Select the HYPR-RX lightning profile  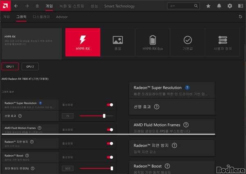click(x=83, y=42)
